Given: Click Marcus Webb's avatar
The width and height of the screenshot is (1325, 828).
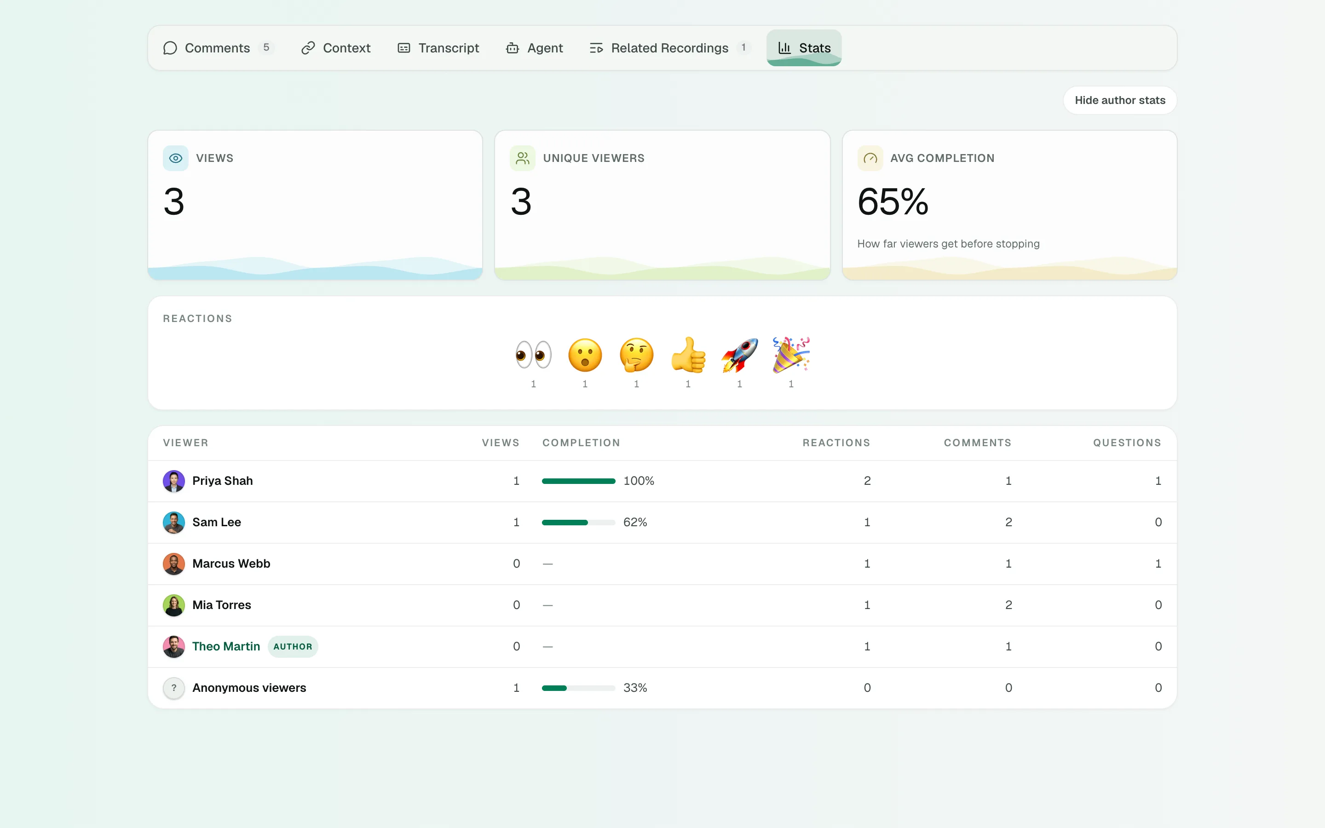Looking at the screenshot, I should (x=173, y=563).
